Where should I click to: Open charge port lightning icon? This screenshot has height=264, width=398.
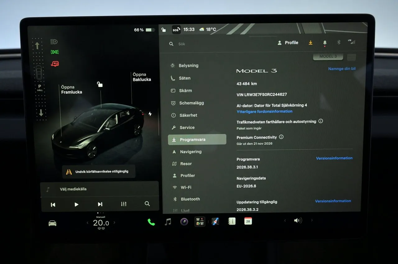click(150, 114)
